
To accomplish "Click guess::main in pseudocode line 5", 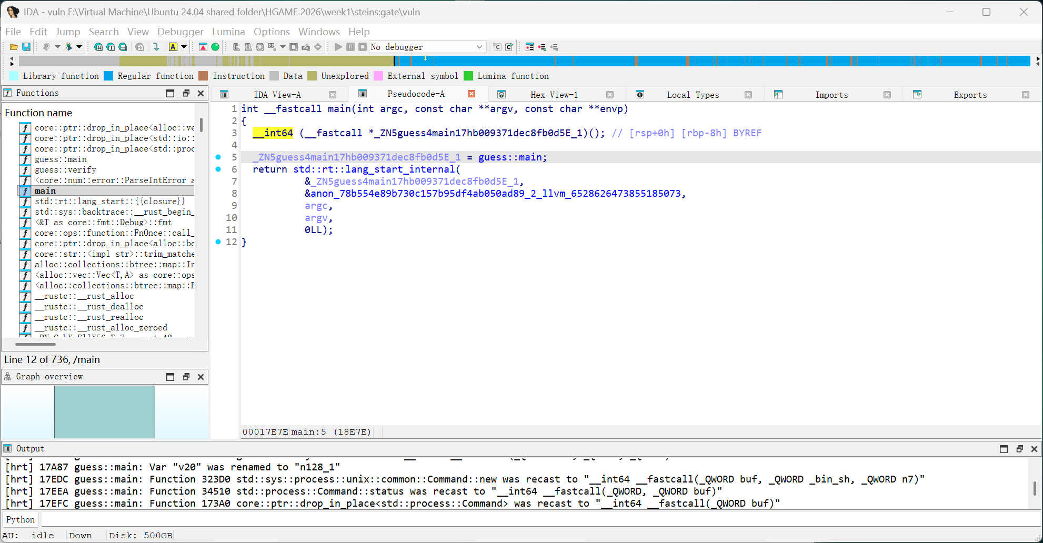I will coord(510,157).
